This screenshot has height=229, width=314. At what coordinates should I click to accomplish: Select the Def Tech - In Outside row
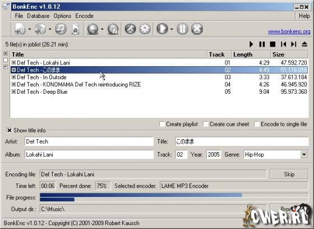click(x=159, y=77)
